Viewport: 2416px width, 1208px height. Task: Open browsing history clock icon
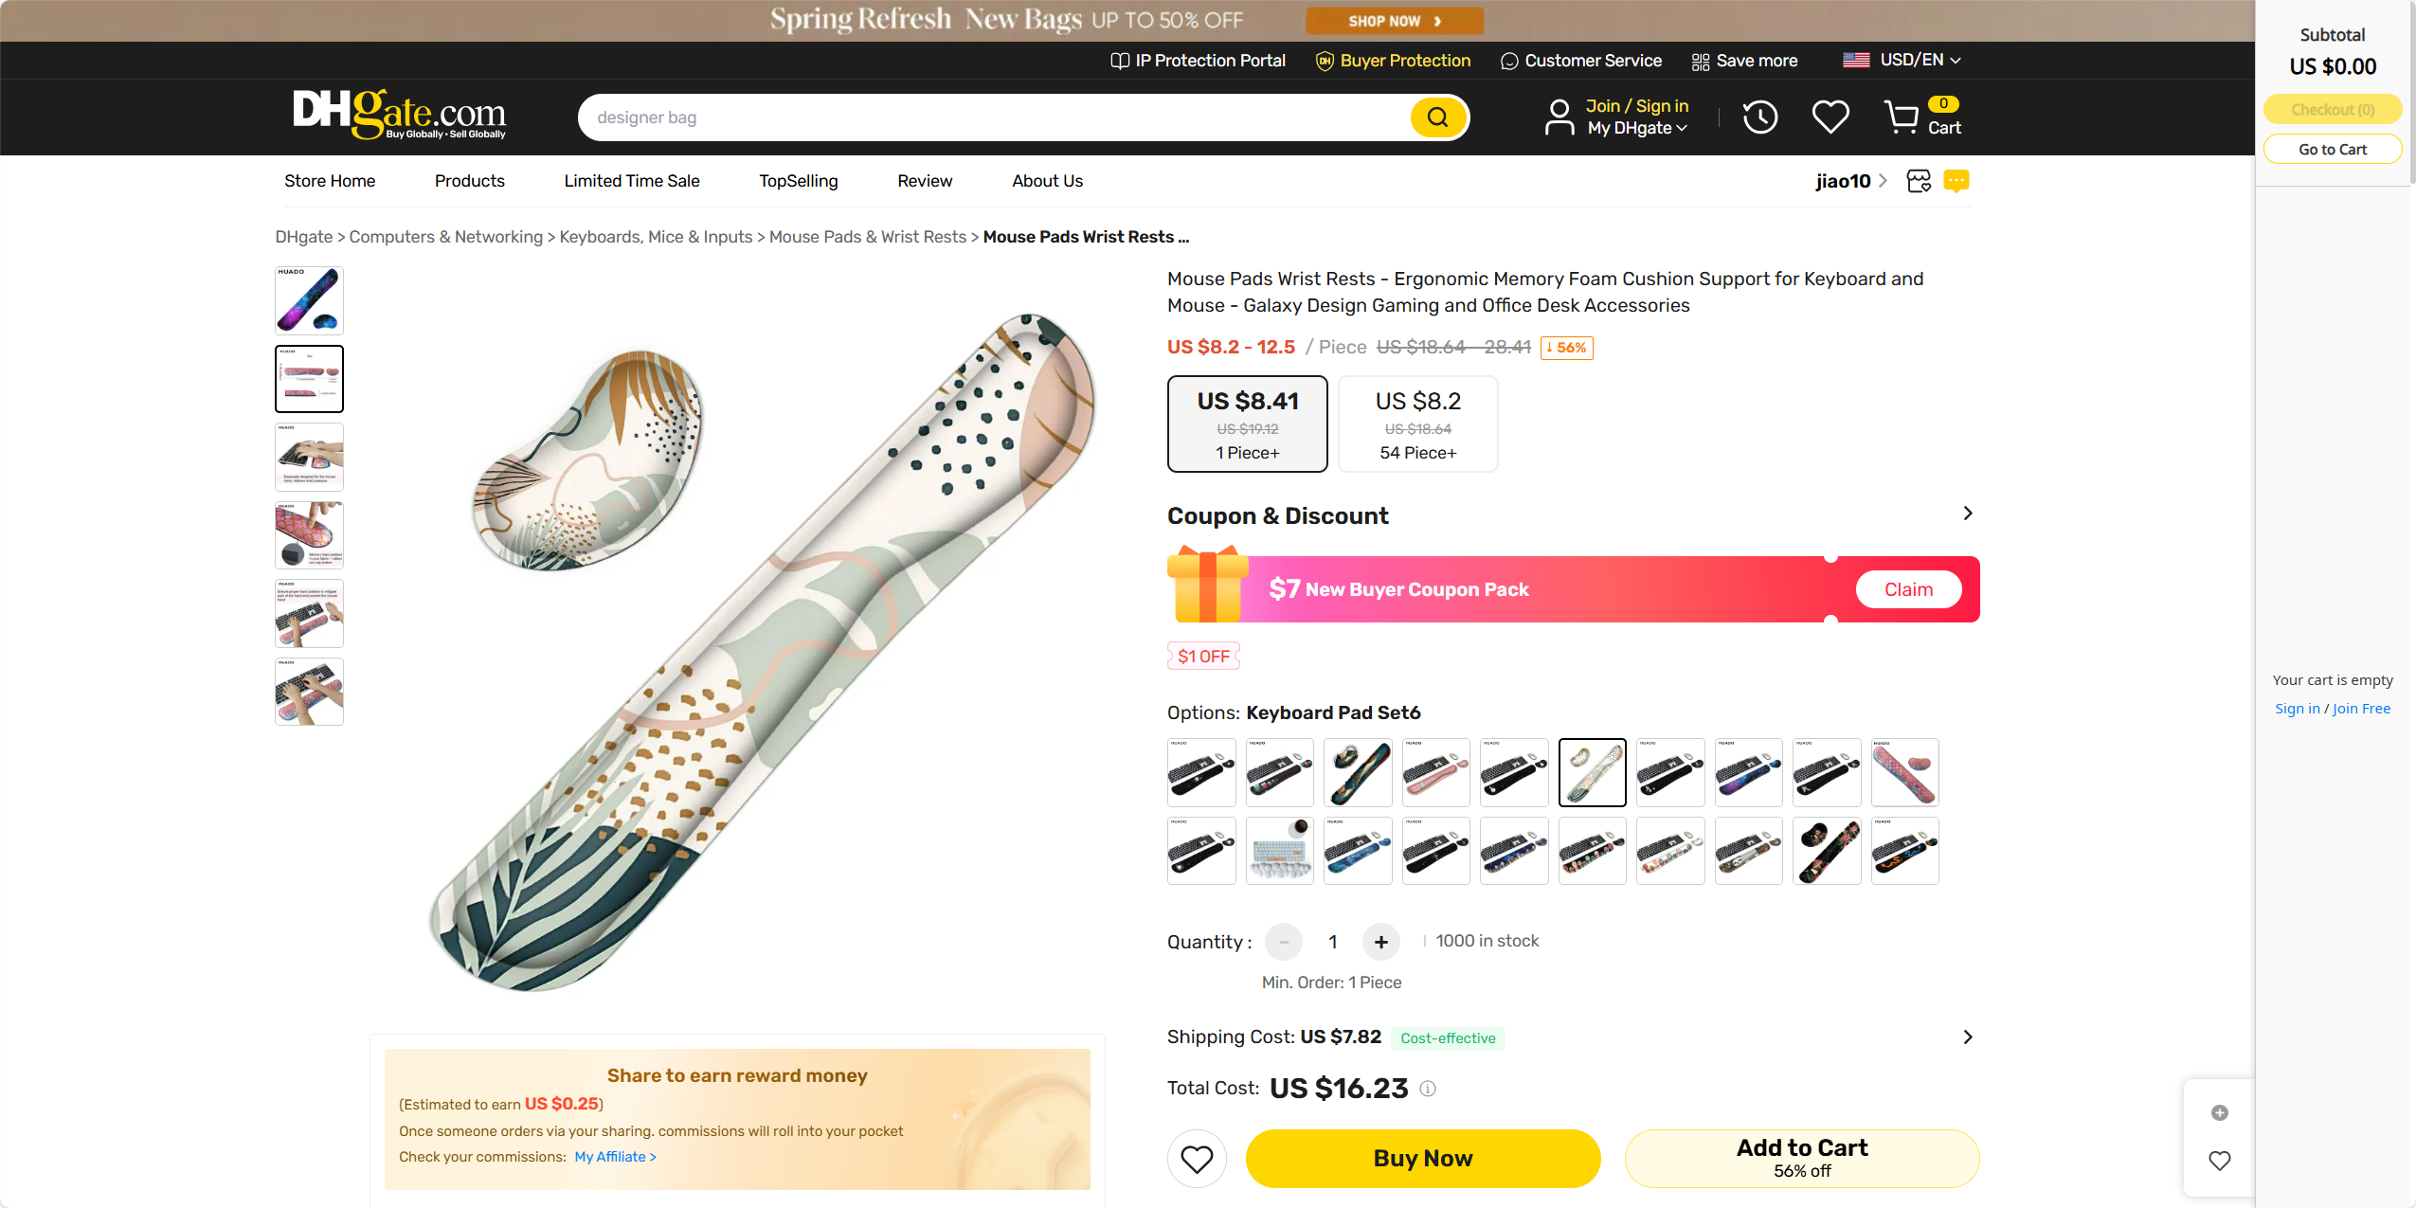(x=1759, y=117)
